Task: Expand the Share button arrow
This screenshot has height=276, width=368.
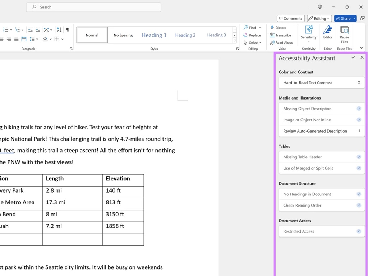Action: [354, 18]
